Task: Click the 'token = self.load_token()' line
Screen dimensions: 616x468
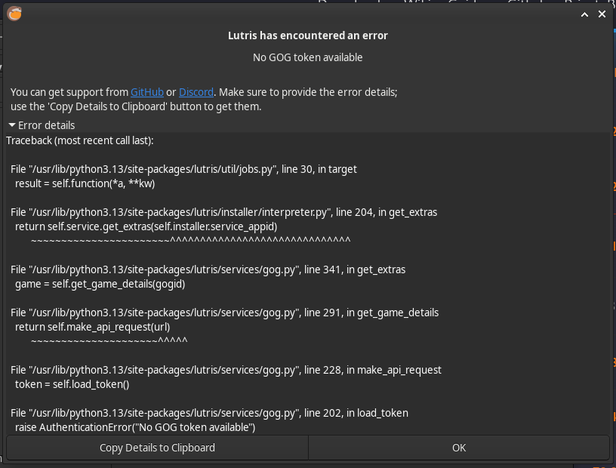Action: [x=72, y=384]
